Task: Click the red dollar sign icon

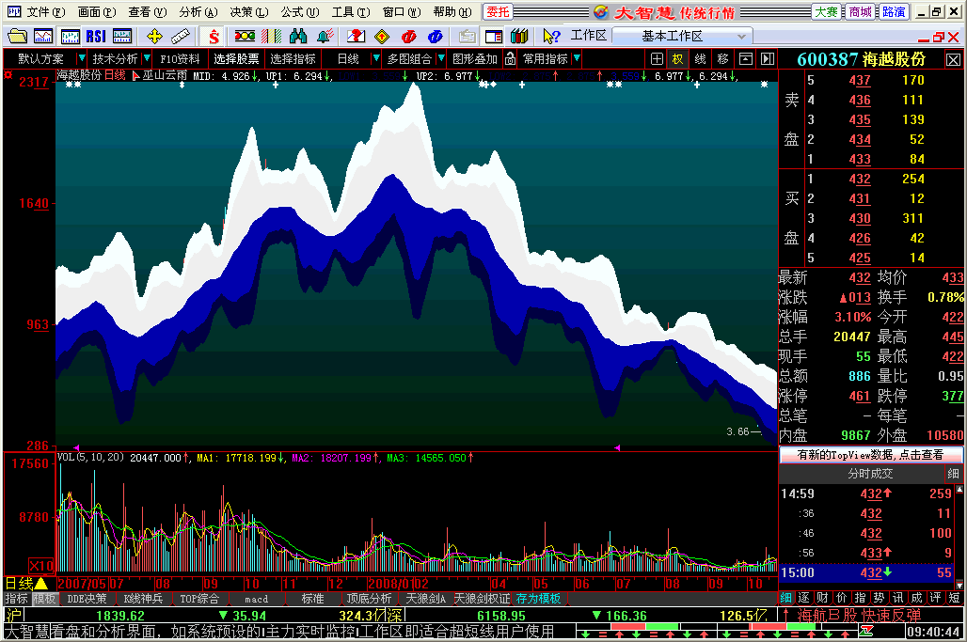Action: tap(214, 37)
